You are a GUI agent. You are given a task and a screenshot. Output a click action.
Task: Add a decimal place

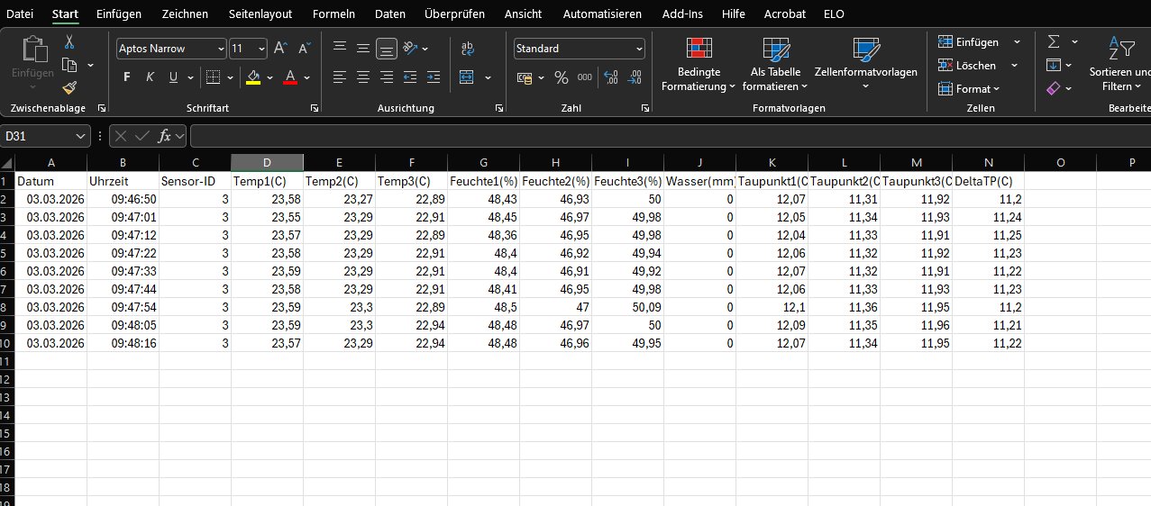coord(611,77)
